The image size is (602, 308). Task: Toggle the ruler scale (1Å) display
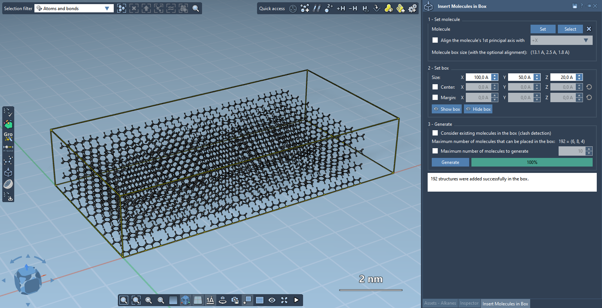pyautogui.click(x=210, y=300)
